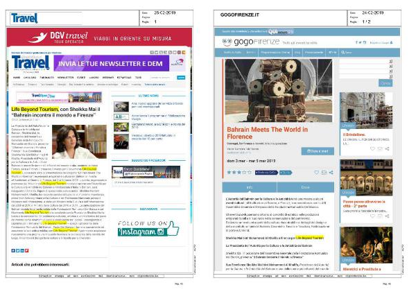Click the Travel Open Day banner above the headline
The image size is (416, 294).
[59, 97]
